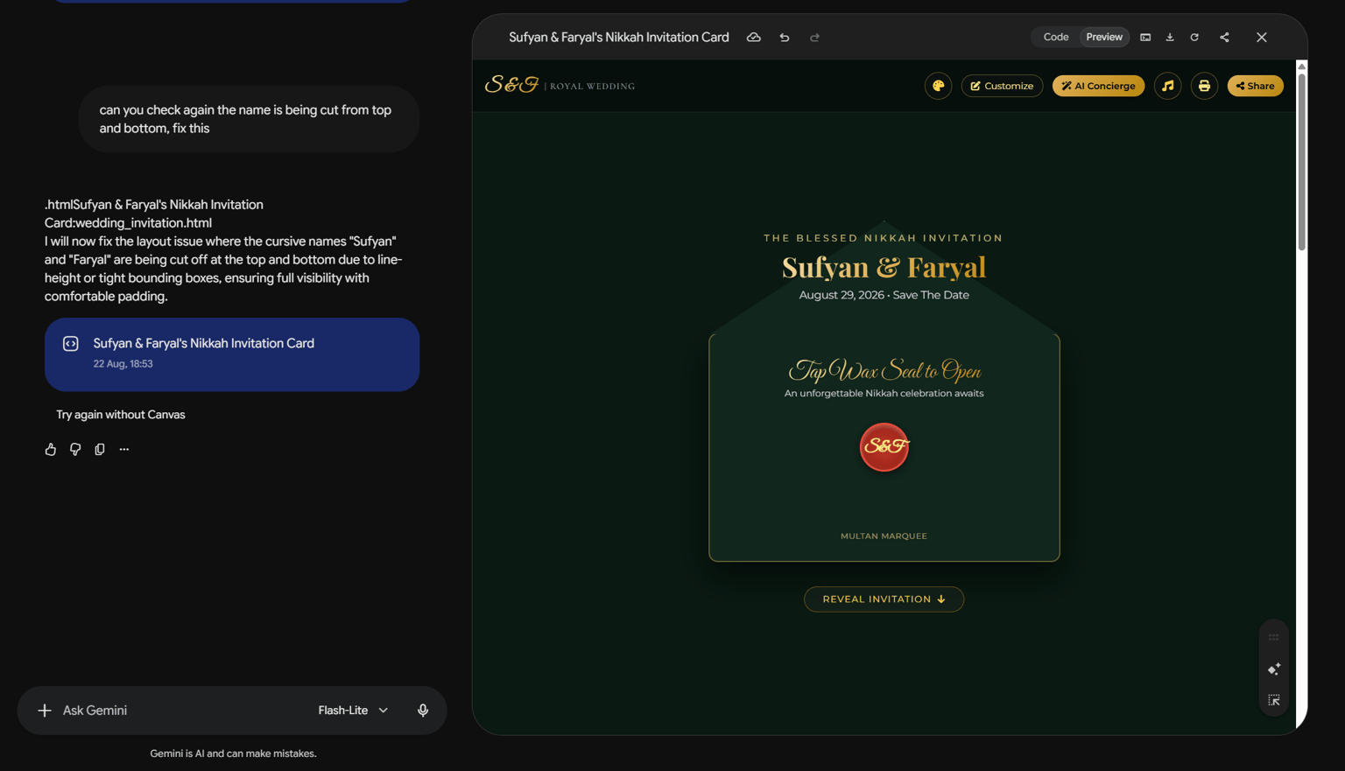Open the color theme palette

[x=938, y=86]
